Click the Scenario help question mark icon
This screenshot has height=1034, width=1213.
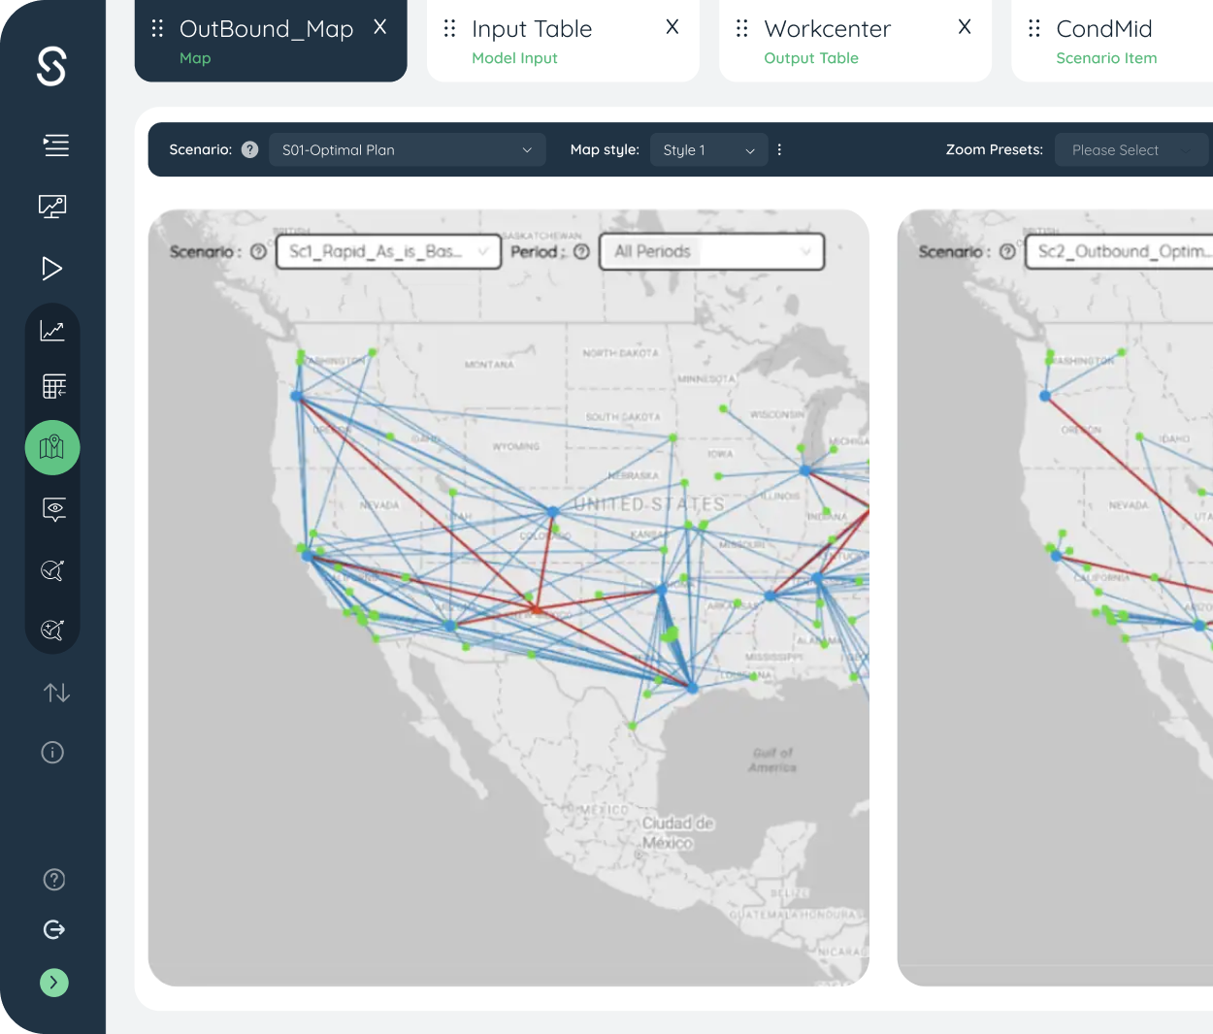click(249, 149)
